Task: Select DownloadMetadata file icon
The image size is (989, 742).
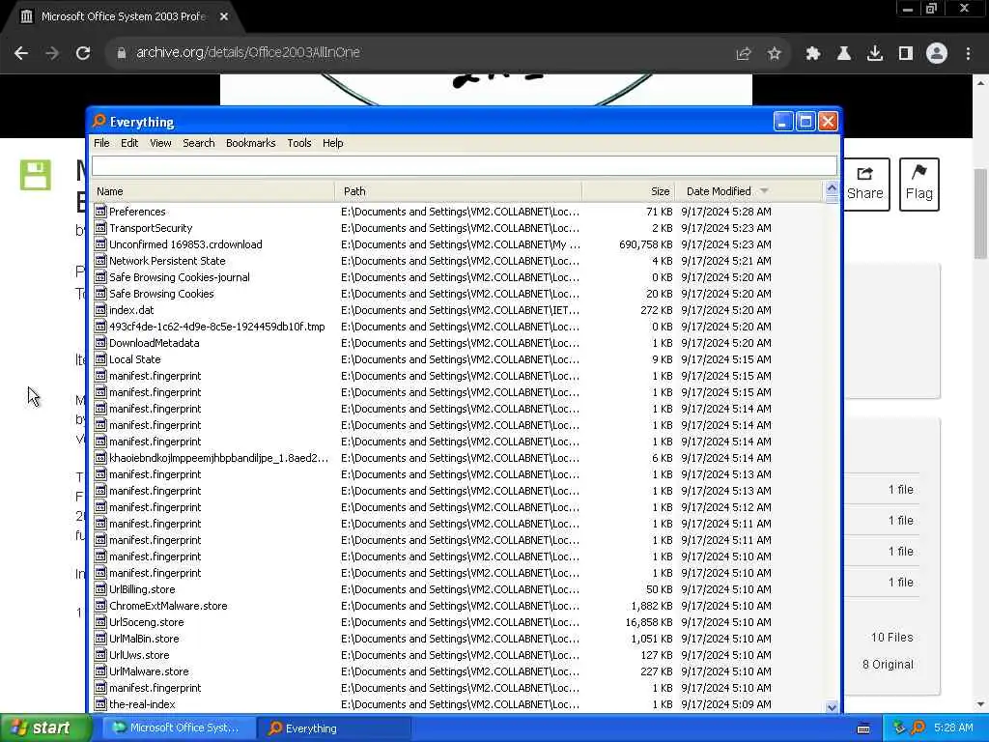Action: (x=100, y=343)
